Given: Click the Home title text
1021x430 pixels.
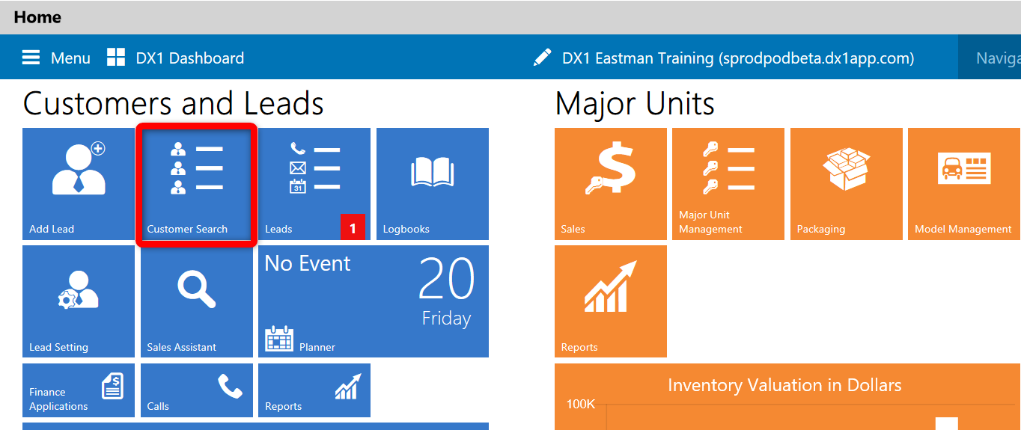Looking at the screenshot, I should (x=37, y=16).
